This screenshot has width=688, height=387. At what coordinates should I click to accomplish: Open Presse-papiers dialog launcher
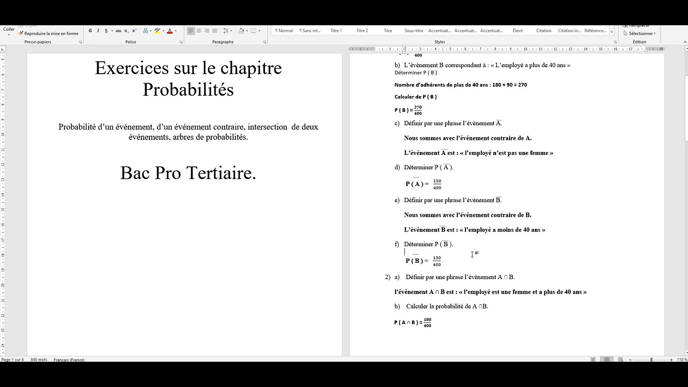click(81, 42)
